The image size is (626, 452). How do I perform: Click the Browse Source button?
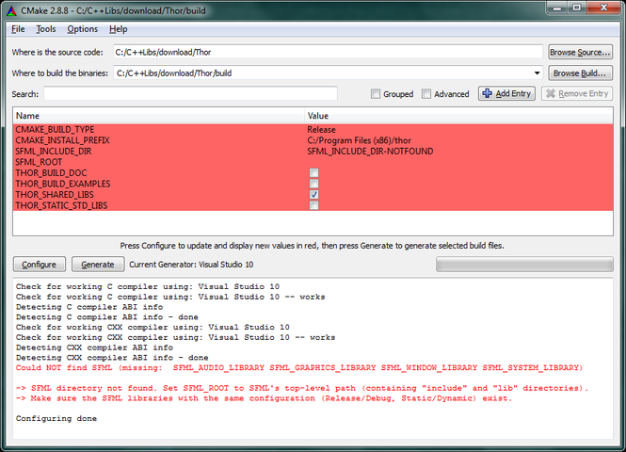pyautogui.click(x=580, y=53)
